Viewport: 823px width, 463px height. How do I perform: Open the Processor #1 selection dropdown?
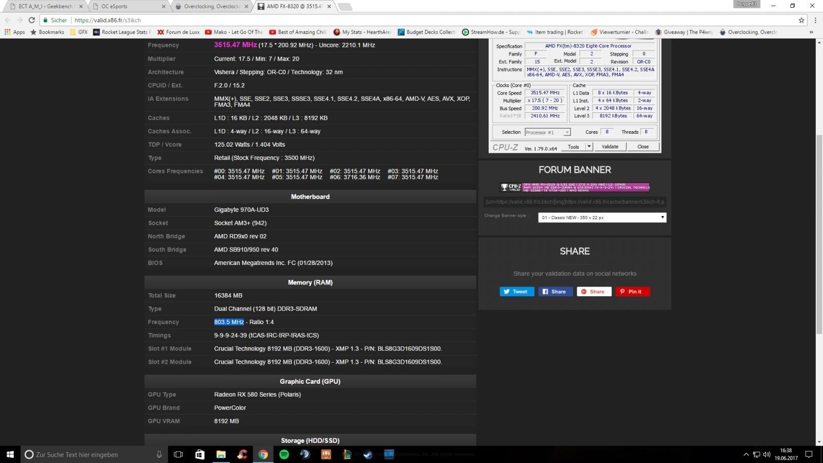547,132
